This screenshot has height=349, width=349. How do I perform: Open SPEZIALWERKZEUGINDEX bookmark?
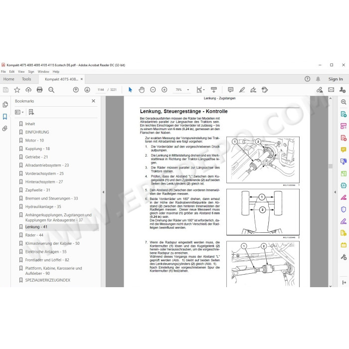point(48,280)
